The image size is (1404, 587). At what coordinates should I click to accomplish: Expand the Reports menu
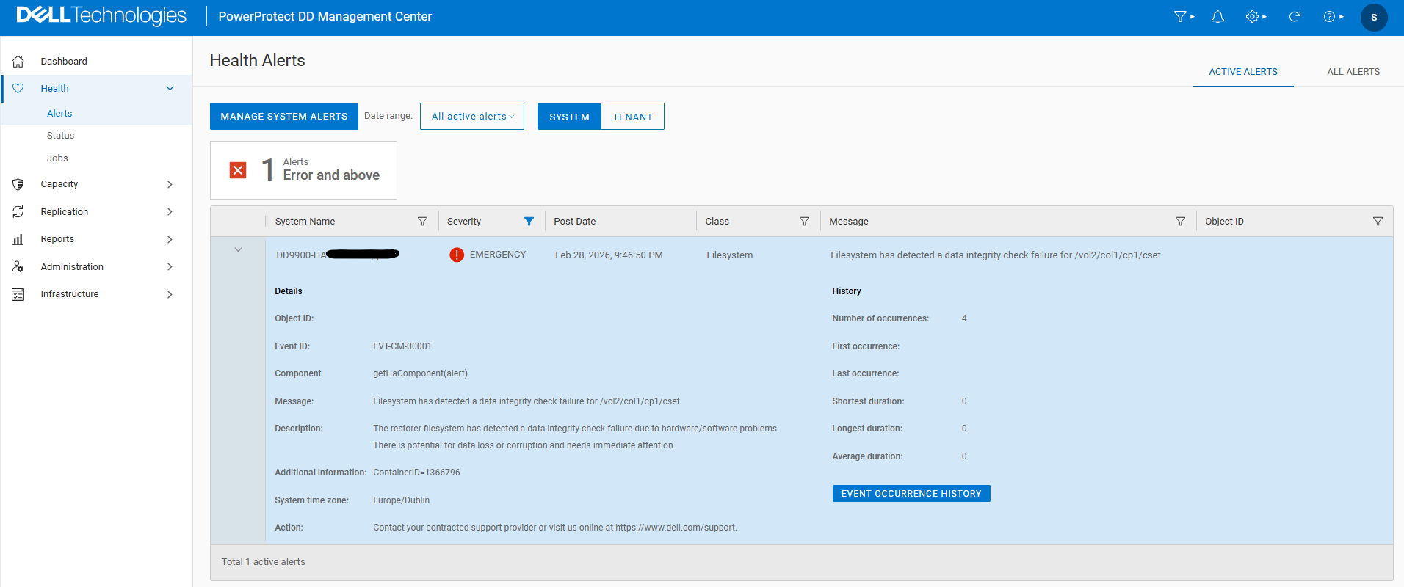[x=170, y=239]
